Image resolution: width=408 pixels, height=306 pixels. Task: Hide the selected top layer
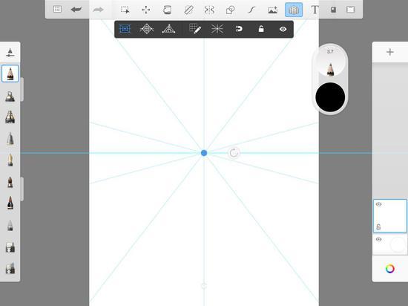pyautogui.click(x=378, y=204)
